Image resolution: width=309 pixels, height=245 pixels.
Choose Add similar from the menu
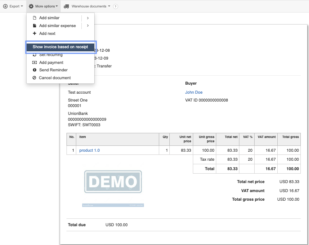[x=49, y=18]
